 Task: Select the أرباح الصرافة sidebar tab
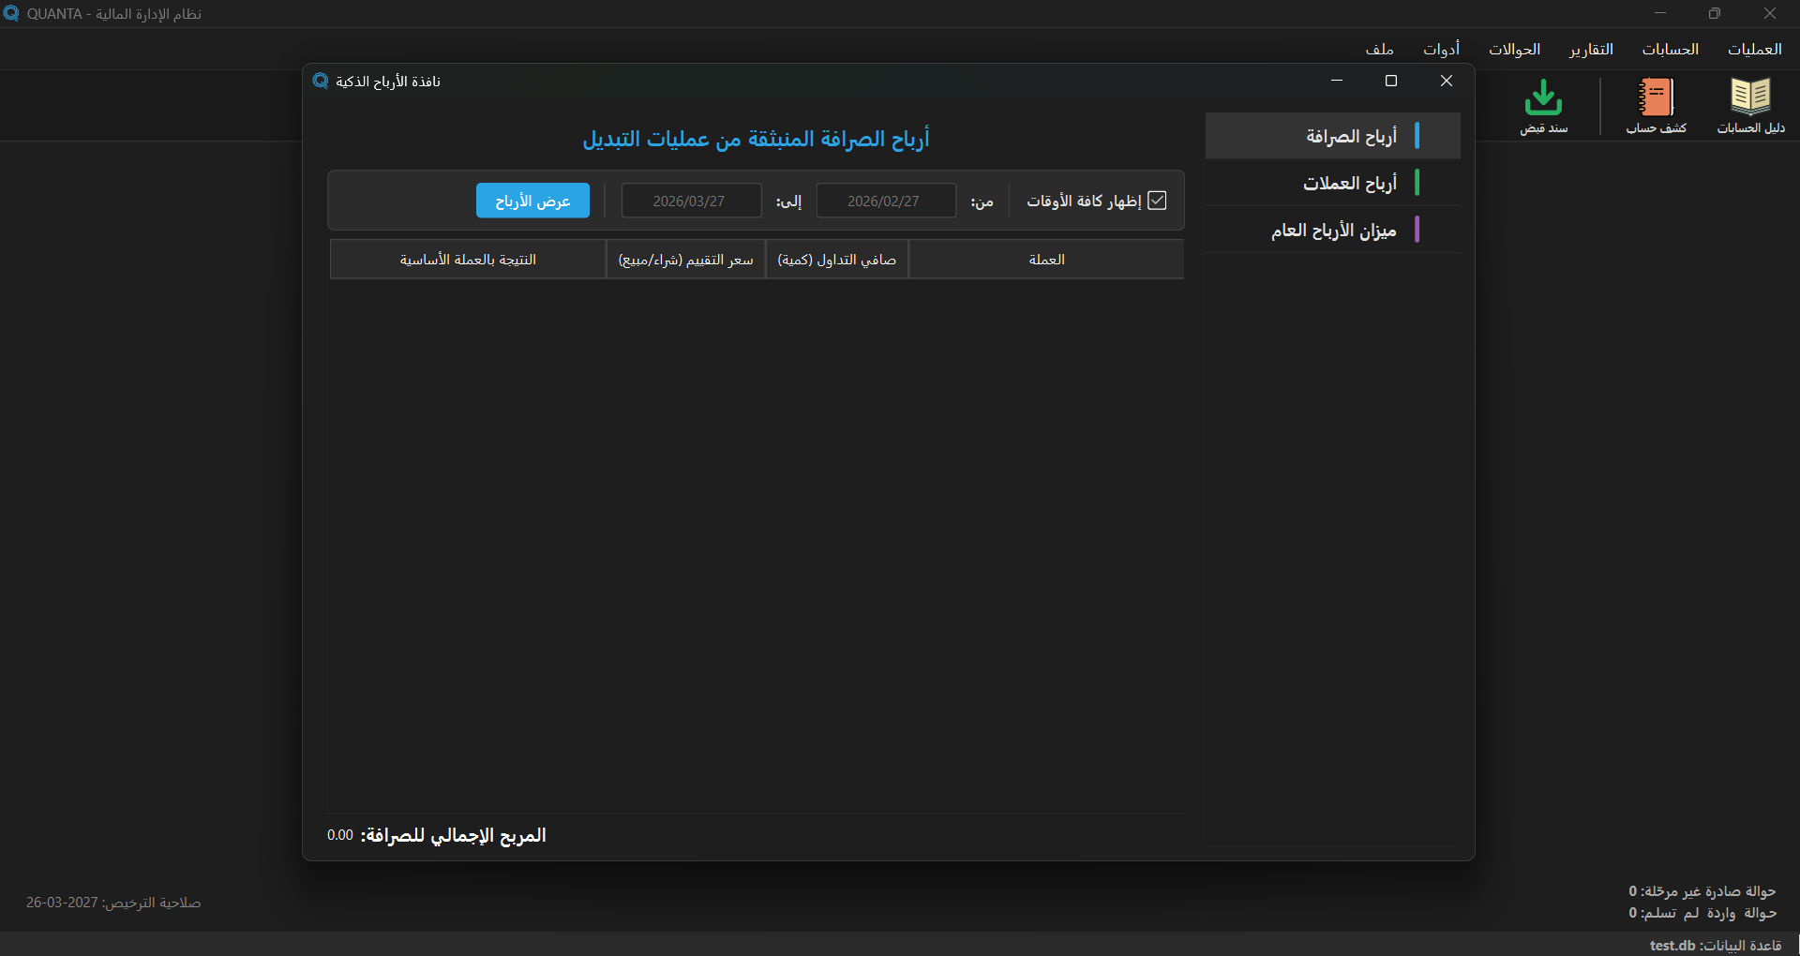(x=1332, y=136)
